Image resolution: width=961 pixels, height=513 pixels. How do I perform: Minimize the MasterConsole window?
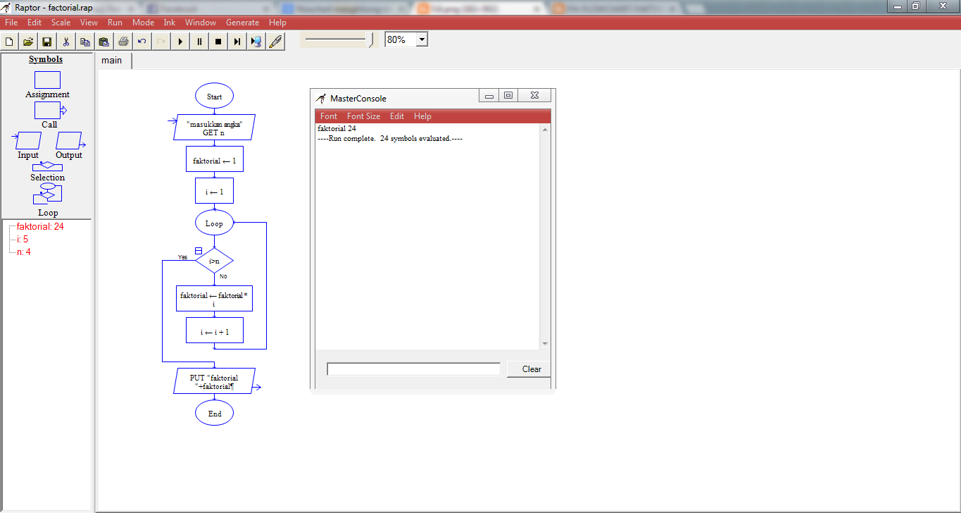489,96
